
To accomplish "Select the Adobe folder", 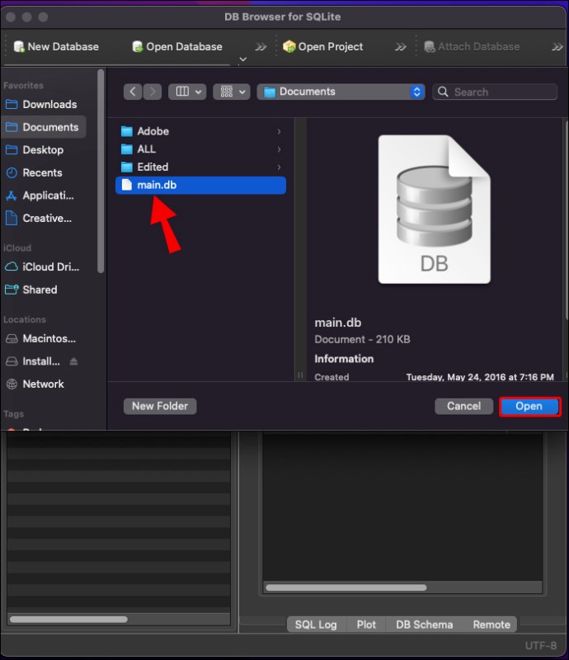I will [x=200, y=131].
